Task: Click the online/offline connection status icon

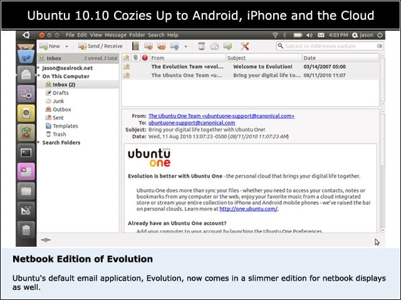Action: click(x=46, y=240)
